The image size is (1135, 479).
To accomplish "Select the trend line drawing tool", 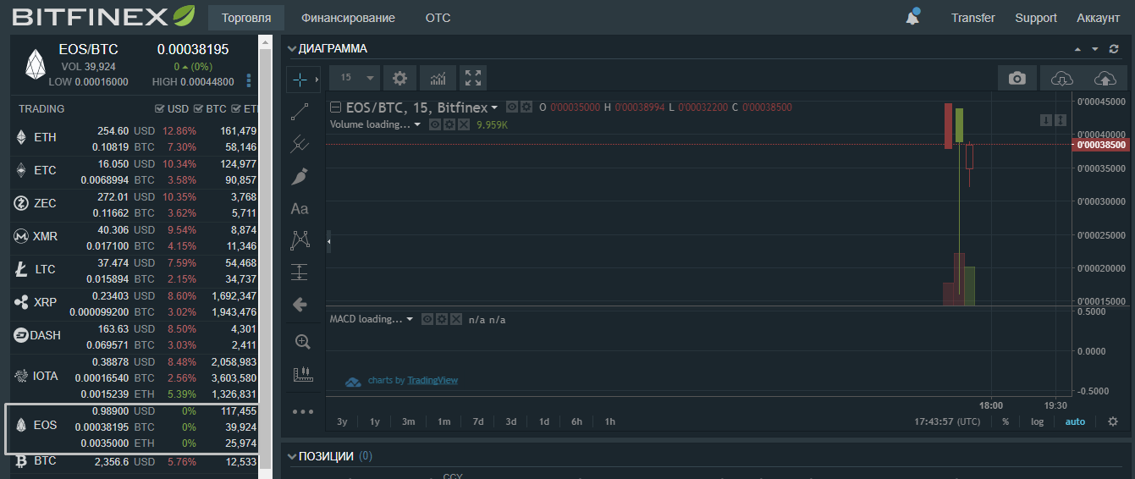I will [300, 112].
